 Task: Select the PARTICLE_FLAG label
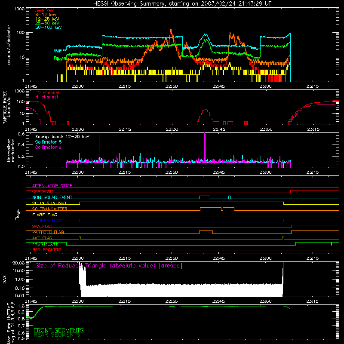(48, 232)
